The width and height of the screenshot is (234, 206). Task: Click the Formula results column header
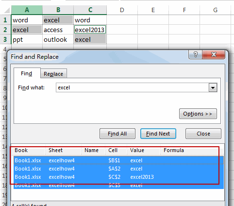192,150
